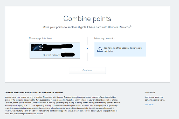
Task: Click the Current balance label
Action: pos(51,55)
